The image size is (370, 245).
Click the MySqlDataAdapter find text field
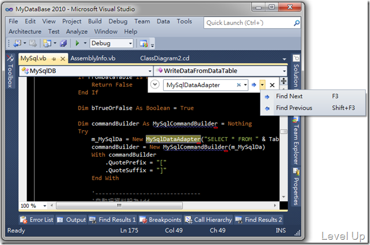[201, 85]
